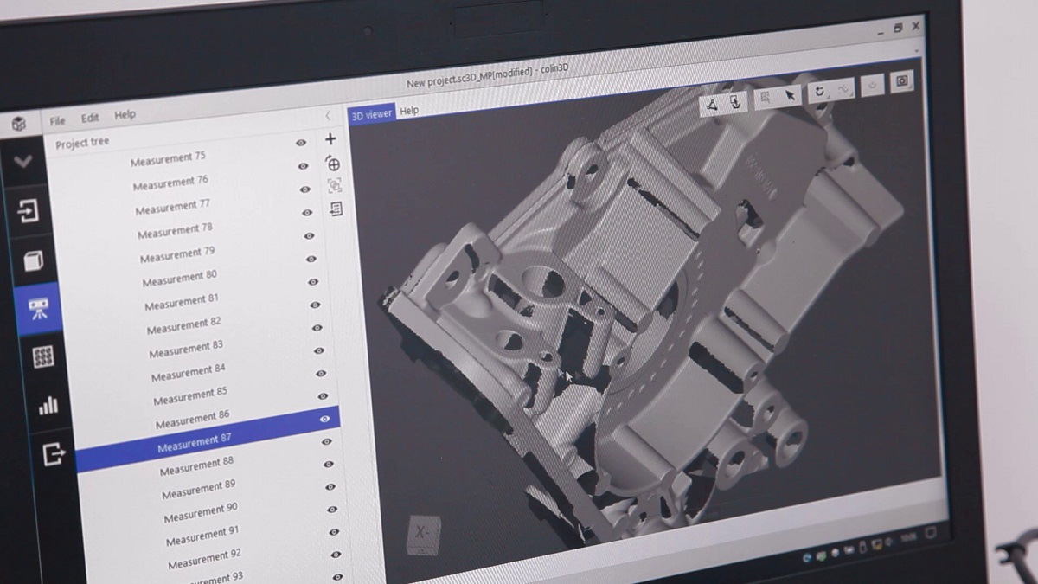Toggle visibility of Measurement 87
The width and height of the screenshot is (1038, 584).
(x=325, y=419)
